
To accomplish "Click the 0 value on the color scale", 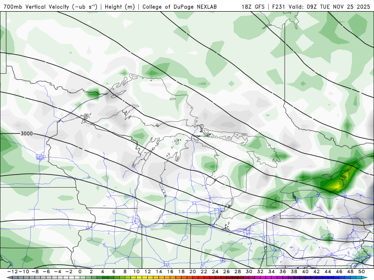I will 80,272.
